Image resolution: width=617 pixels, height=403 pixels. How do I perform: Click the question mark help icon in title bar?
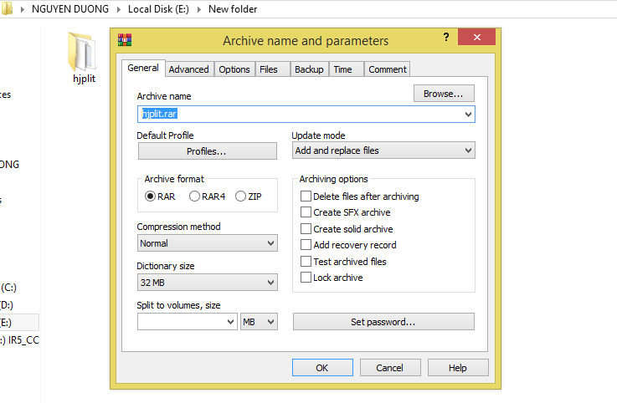pos(446,37)
